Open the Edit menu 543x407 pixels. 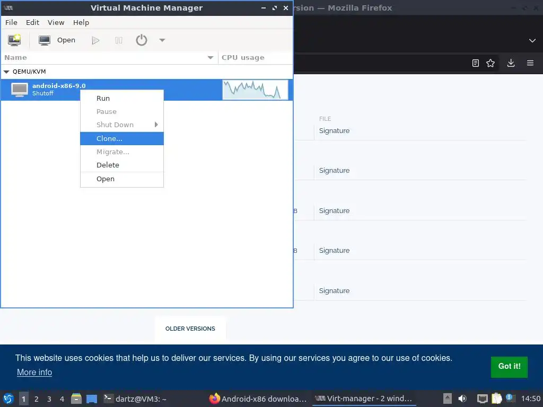click(32, 22)
